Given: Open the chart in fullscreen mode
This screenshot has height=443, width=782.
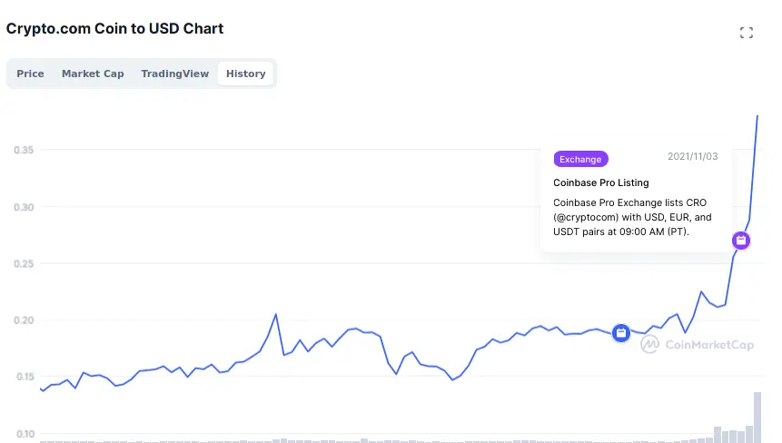Looking at the screenshot, I should pyautogui.click(x=746, y=33).
